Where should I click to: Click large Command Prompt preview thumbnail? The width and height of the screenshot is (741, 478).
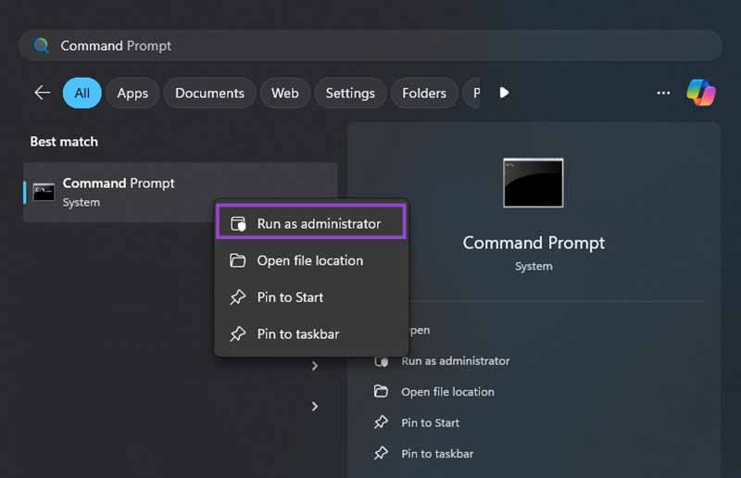pyautogui.click(x=534, y=183)
